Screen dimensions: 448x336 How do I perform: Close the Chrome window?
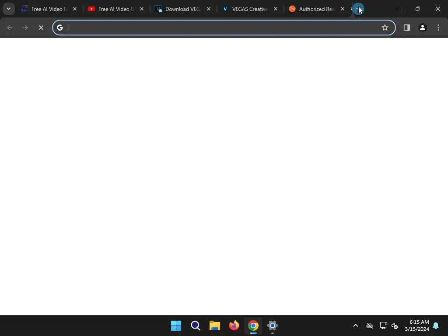tap(437, 9)
